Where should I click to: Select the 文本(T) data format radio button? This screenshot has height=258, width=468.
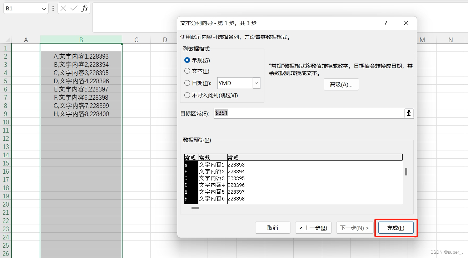pos(187,71)
